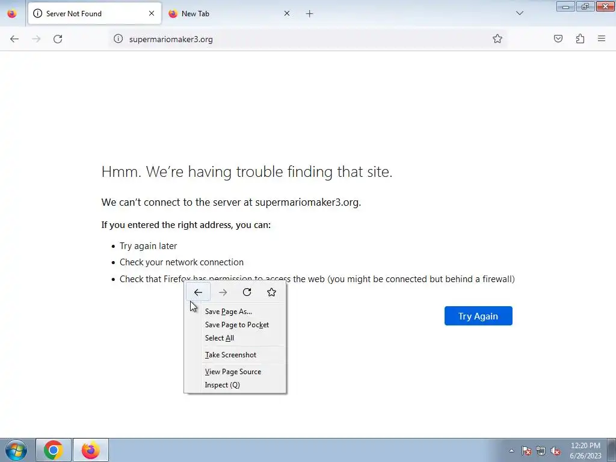616x462 pixels.
Task: Click the context menu Back arrow
Action: (198, 292)
